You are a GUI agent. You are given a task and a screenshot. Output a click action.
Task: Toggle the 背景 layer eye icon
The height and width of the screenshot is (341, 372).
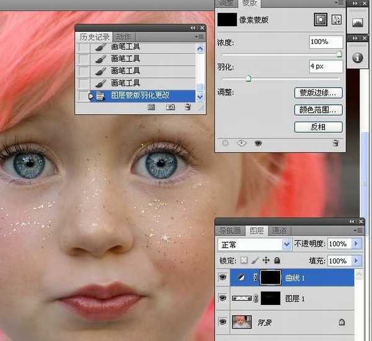[223, 322]
